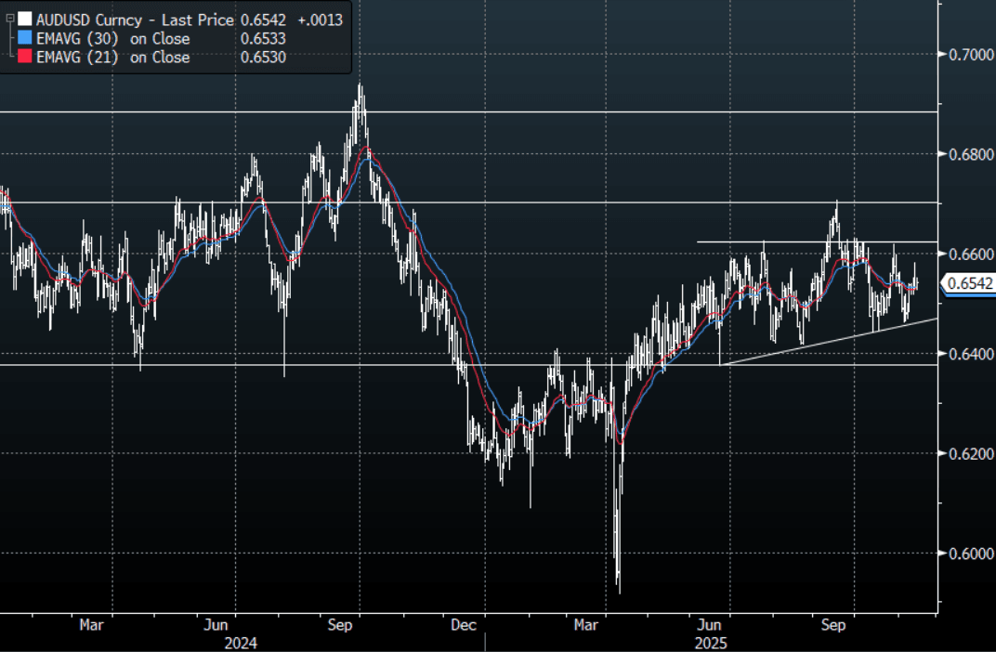Click the red EMAVG (21) color swatch

[x=24, y=58]
